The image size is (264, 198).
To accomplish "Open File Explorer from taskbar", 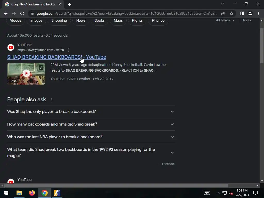I will coord(19,193).
